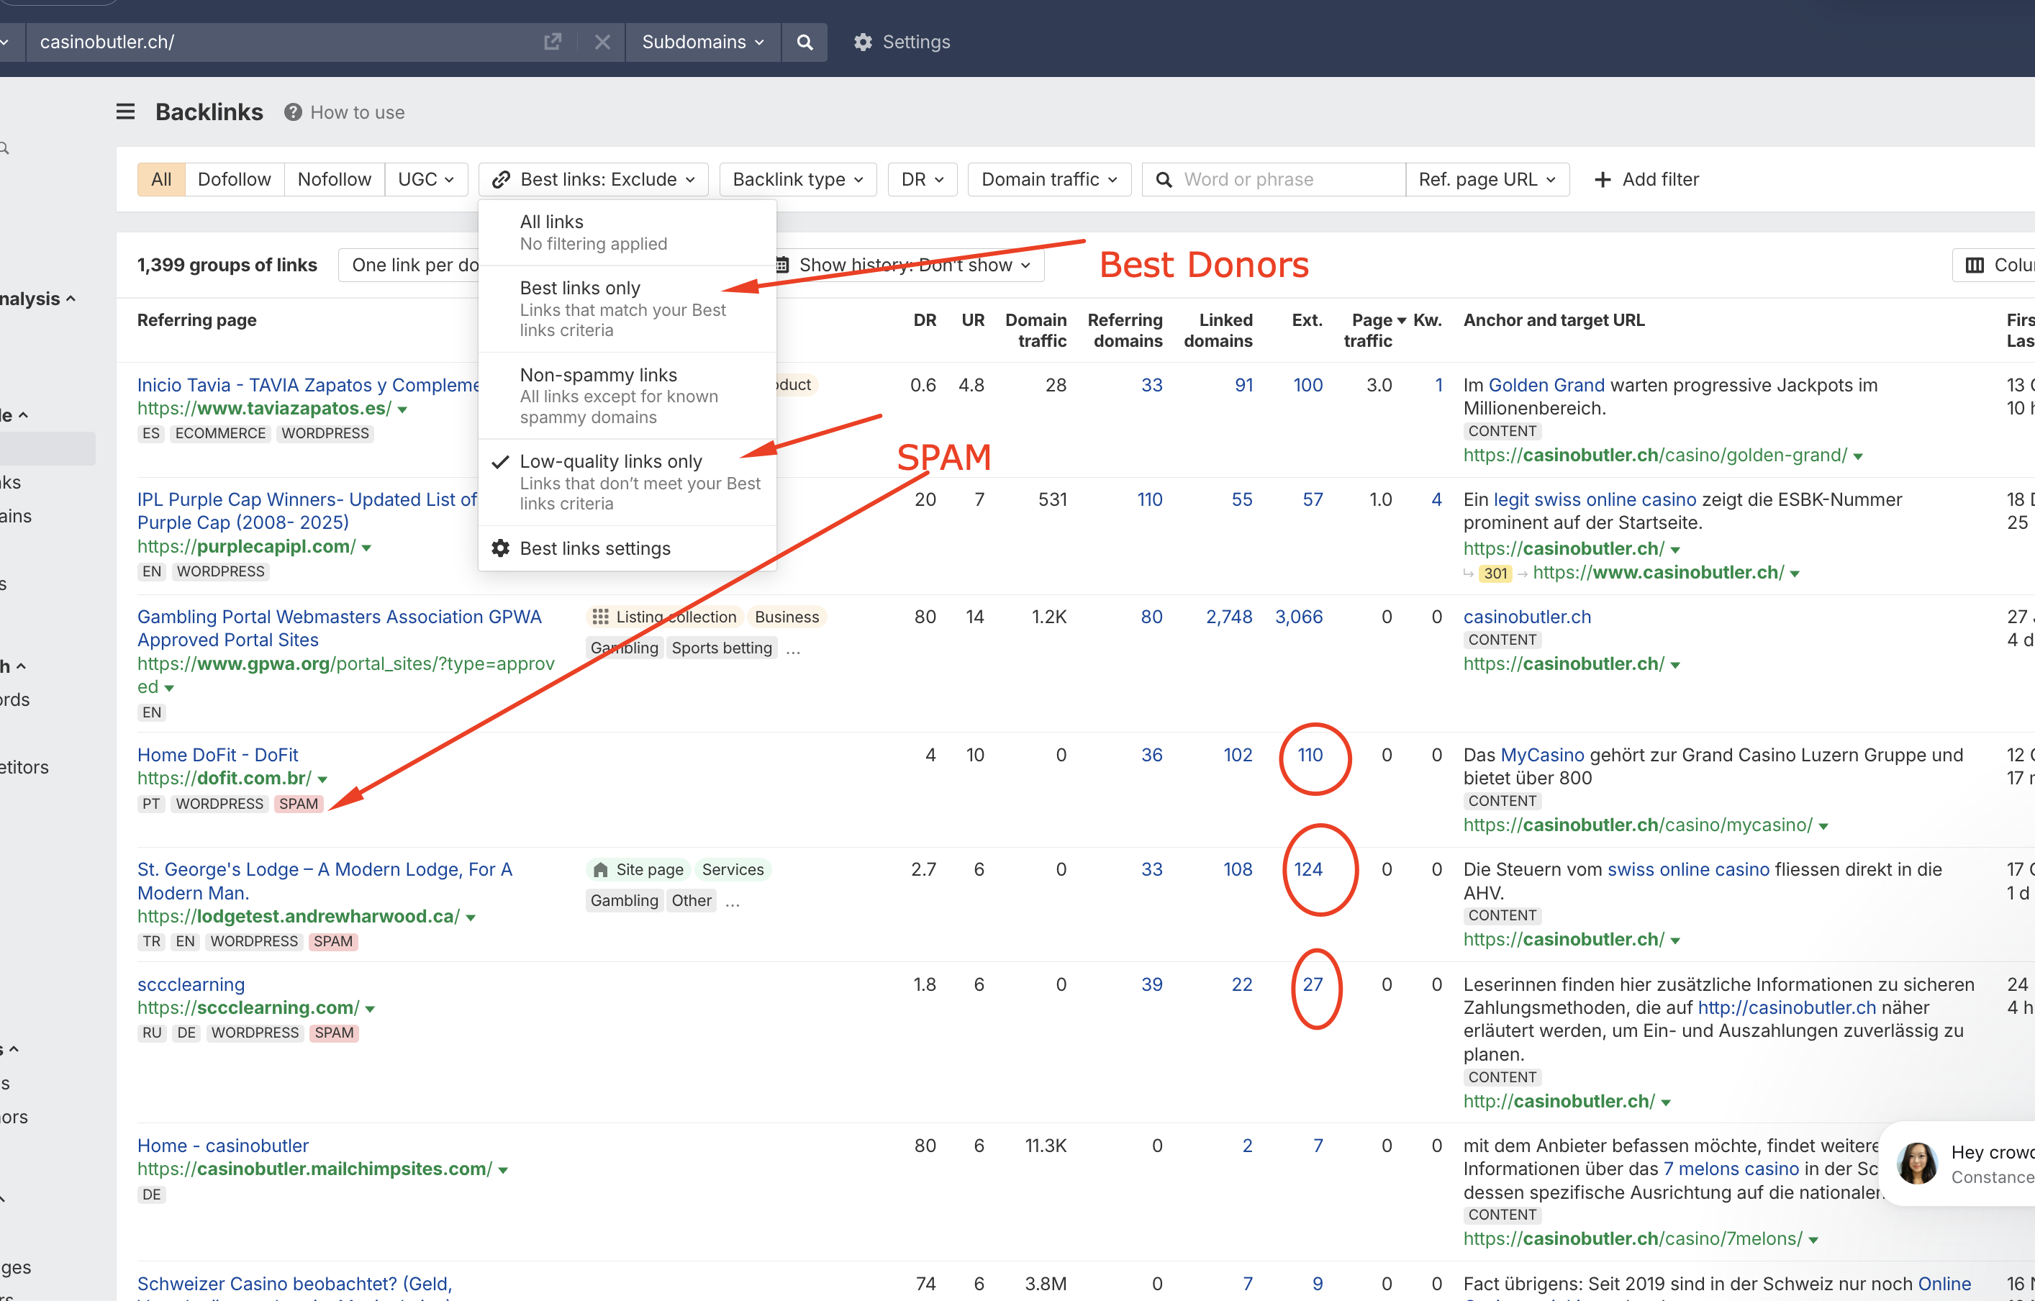Choose Low-quality links only option
2035x1301 pixels.
coord(627,482)
